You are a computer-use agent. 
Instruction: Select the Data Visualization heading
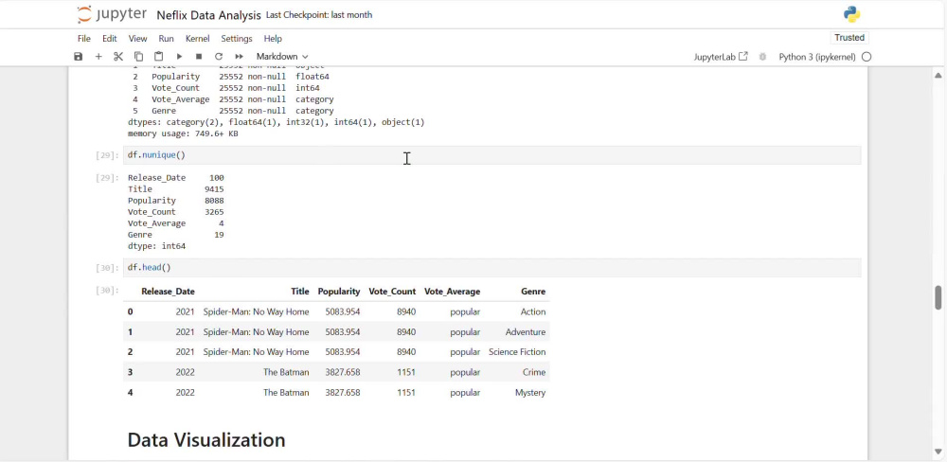206,439
